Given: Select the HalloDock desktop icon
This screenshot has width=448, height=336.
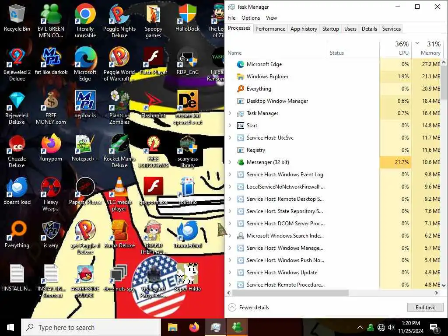Looking at the screenshot, I should tap(187, 18).
